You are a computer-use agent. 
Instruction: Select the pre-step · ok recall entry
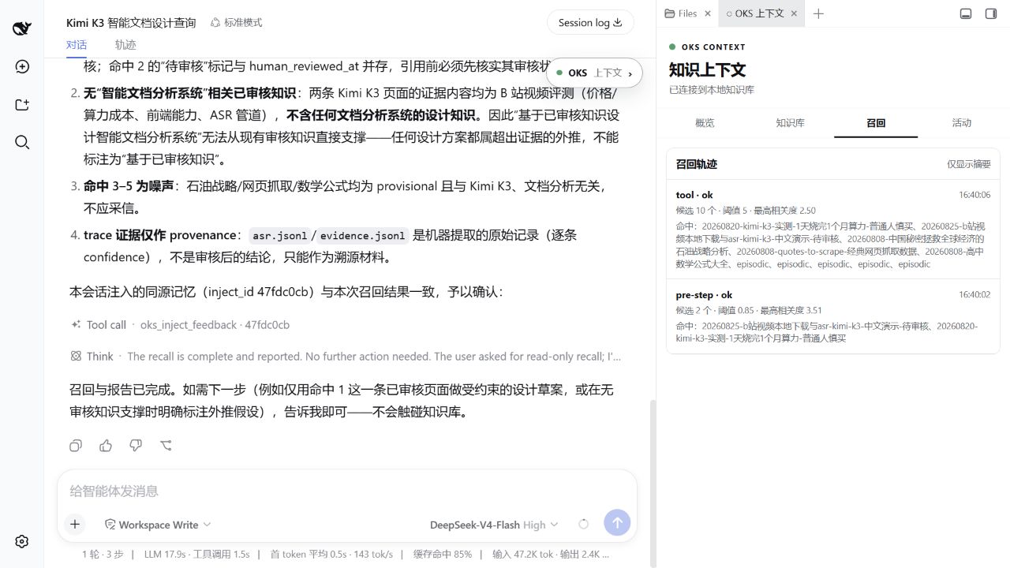[x=833, y=316]
